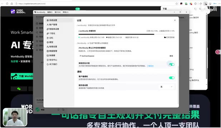Click the storage space usage bar
Viewport: 221px width, 128px height.
(127, 34)
